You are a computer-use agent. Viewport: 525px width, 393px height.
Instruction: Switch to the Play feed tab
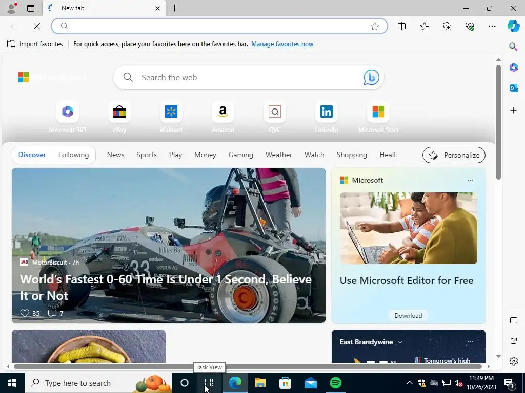pos(175,155)
